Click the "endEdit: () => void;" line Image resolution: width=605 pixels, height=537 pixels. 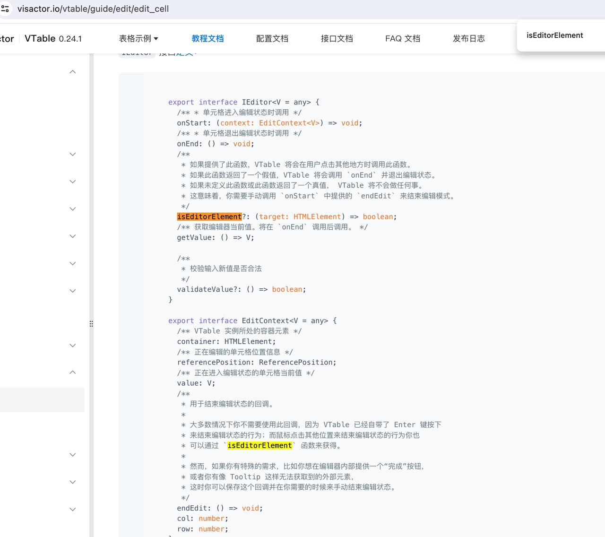coord(220,508)
